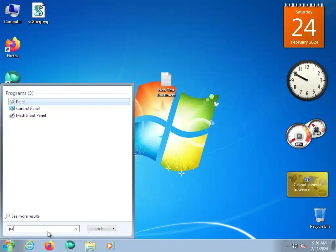Launch Math Input Panel from results
Screen dimensions: 336x252
[x=69, y=115]
